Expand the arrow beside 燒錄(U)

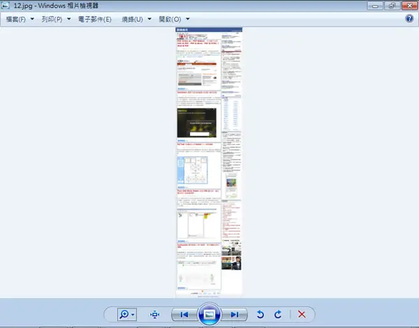point(149,19)
